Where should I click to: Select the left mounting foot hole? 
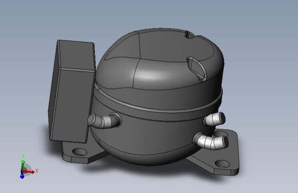pyautogui.click(x=80, y=152)
